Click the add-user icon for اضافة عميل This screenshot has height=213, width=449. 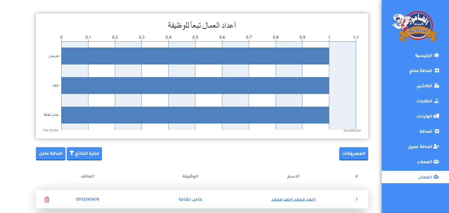tap(436, 146)
